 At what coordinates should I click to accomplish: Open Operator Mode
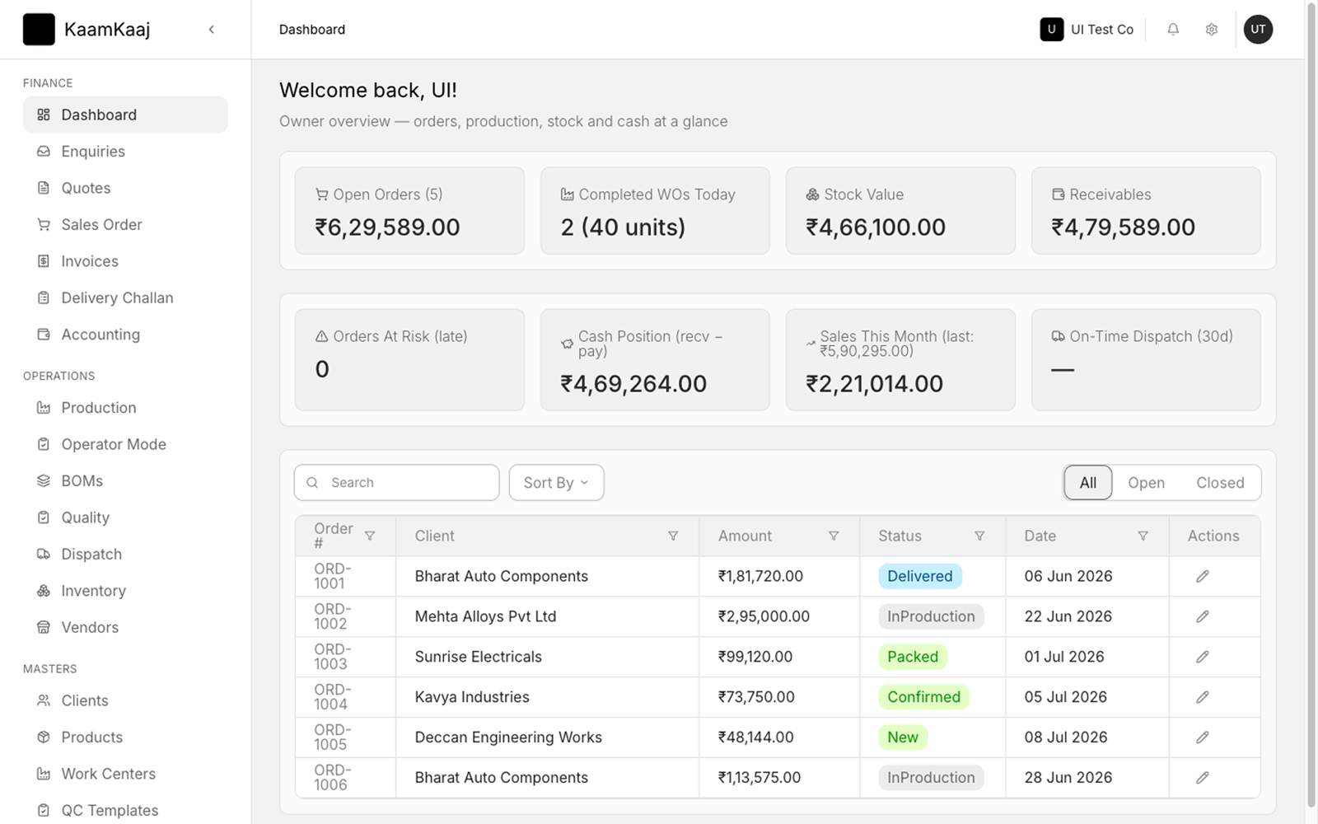[125, 444]
